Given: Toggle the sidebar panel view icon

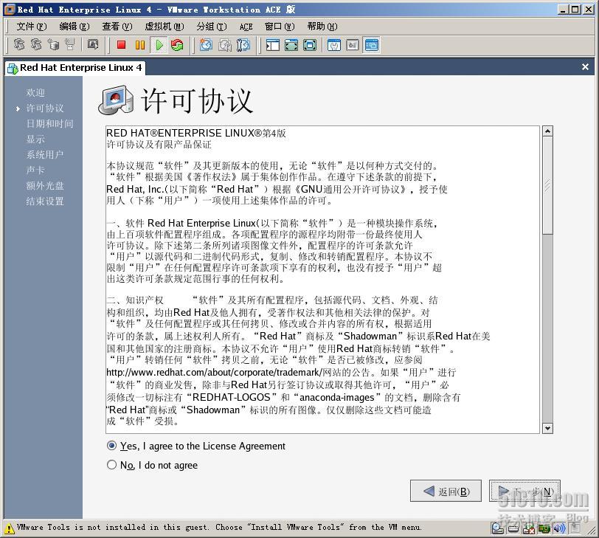Looking at the screenshot, I should 273,45.
